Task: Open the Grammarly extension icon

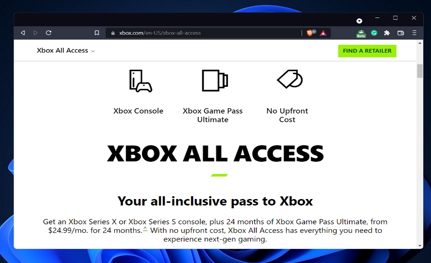Action: [x=374, y=33]
